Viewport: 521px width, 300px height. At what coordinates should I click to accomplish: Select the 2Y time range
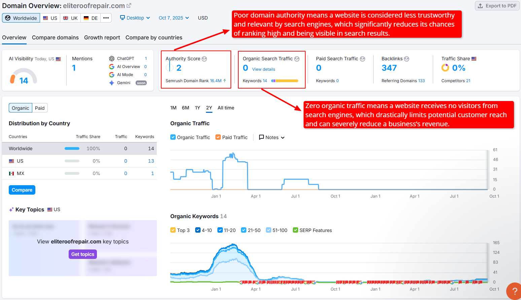[x=209, y=108]
